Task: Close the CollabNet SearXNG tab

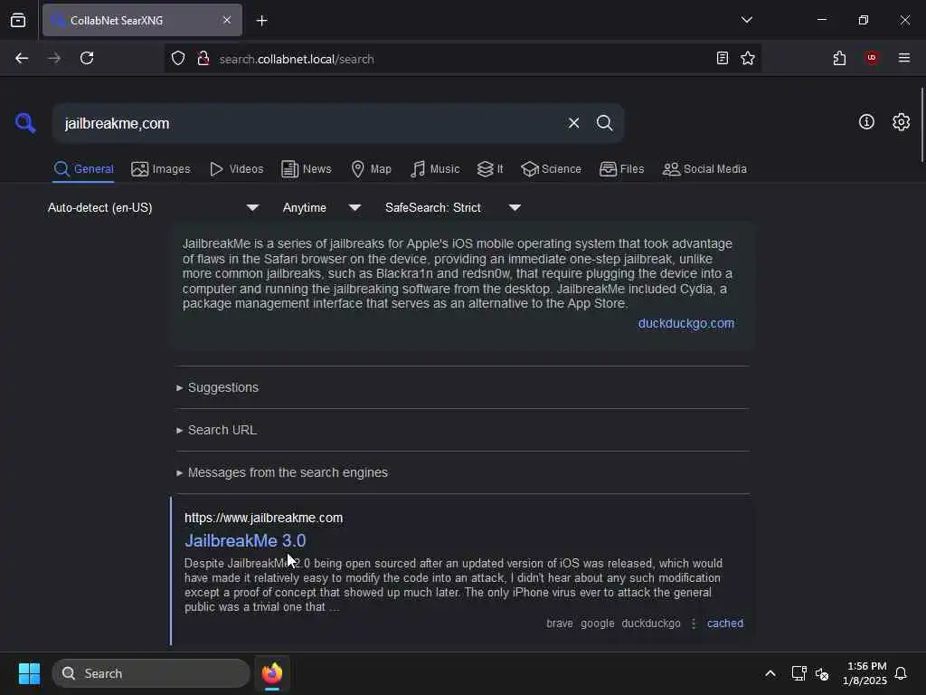Action: click(x=227, y=20)
